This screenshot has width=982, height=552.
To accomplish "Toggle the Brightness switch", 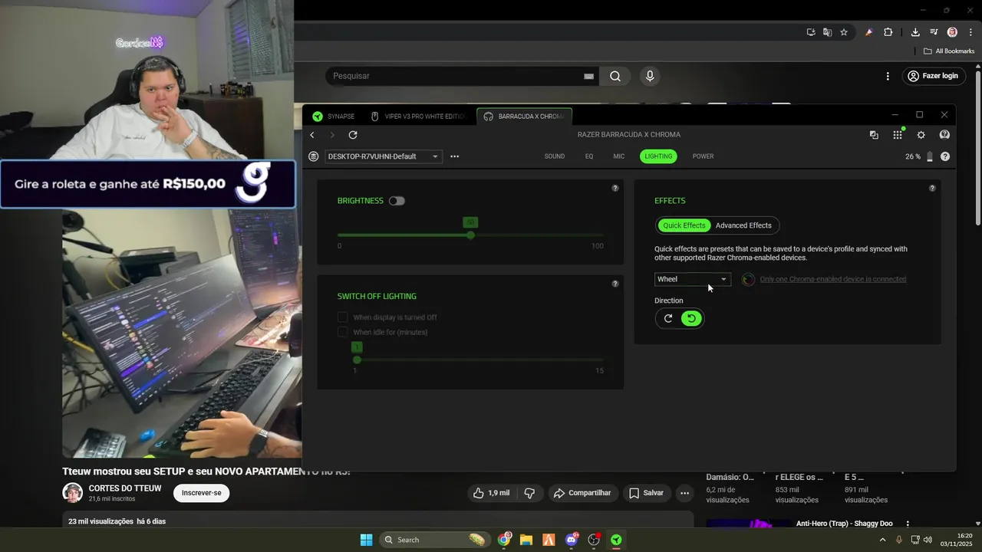I will (x=397, y=201).
